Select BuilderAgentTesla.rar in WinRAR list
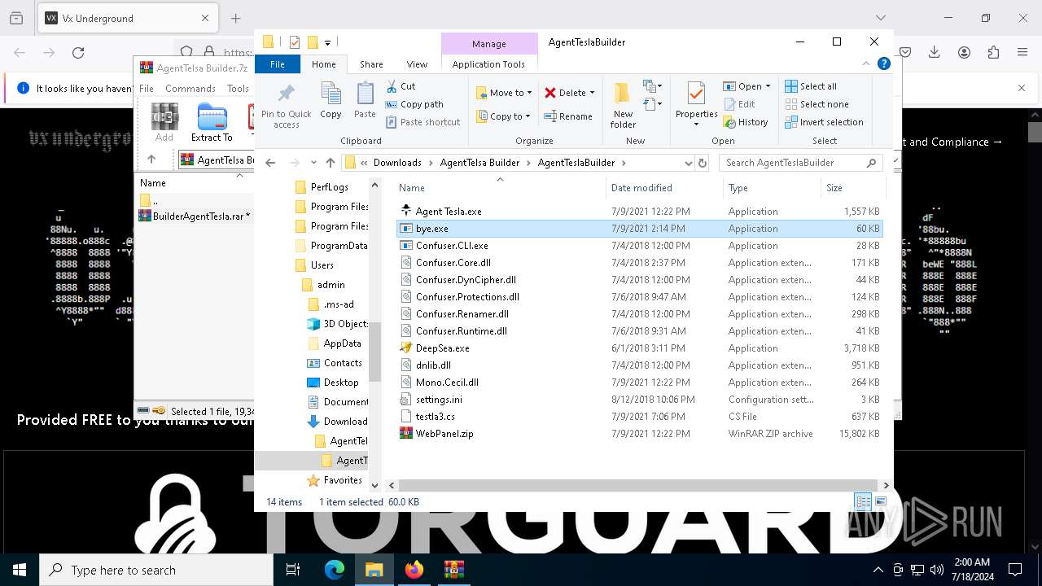This screenshot has width=1042, height=586. pos(195,216)
